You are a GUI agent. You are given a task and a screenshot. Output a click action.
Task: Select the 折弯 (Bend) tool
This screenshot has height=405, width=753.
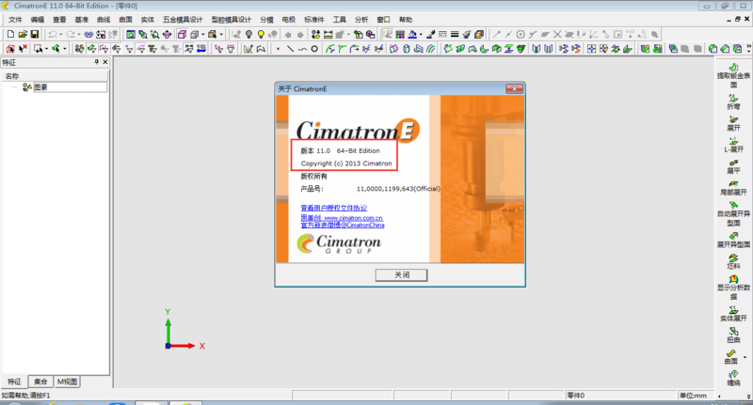pos(732,98)
